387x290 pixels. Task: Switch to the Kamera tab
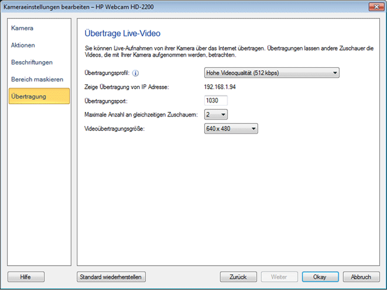[x=22, y=28]
